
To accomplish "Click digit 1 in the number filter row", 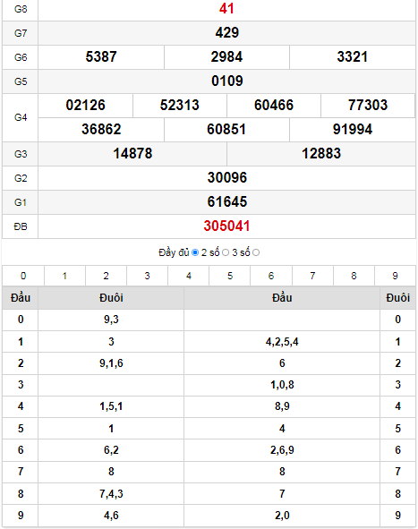I will [x=64, y=276].
